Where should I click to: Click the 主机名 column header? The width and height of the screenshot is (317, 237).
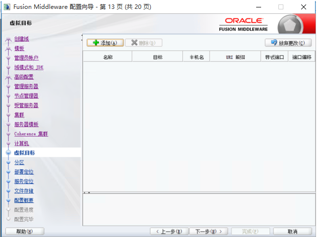pyautogui.click(x=196, y=57)
